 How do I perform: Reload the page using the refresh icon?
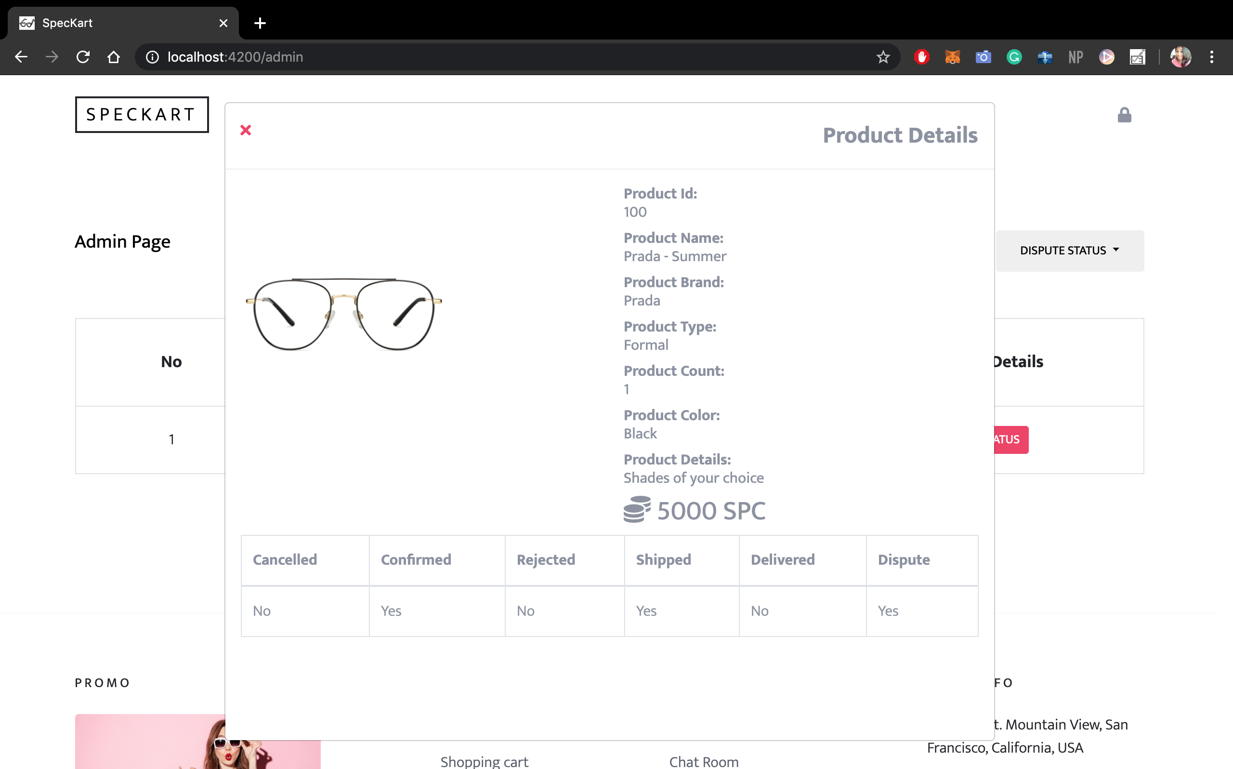[x=83, y=57]
